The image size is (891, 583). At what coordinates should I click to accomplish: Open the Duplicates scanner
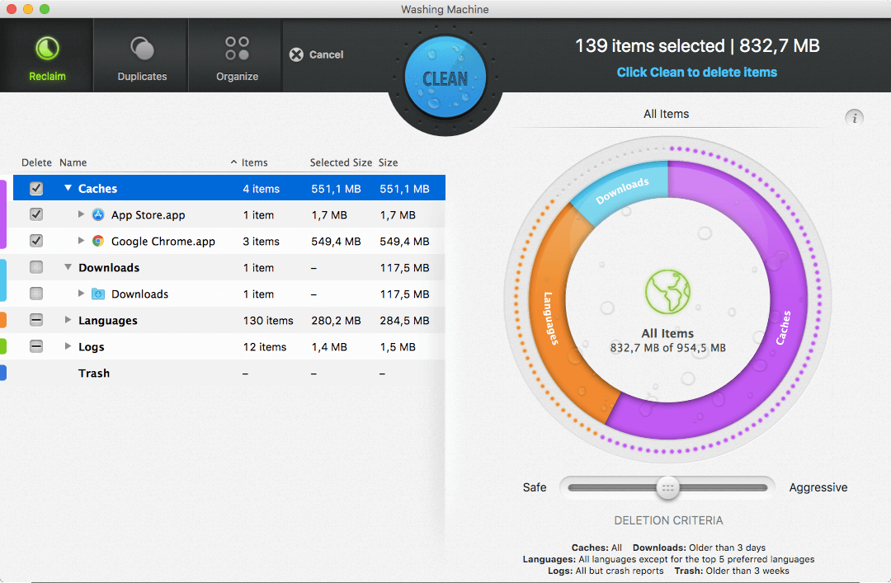[140, 54]
